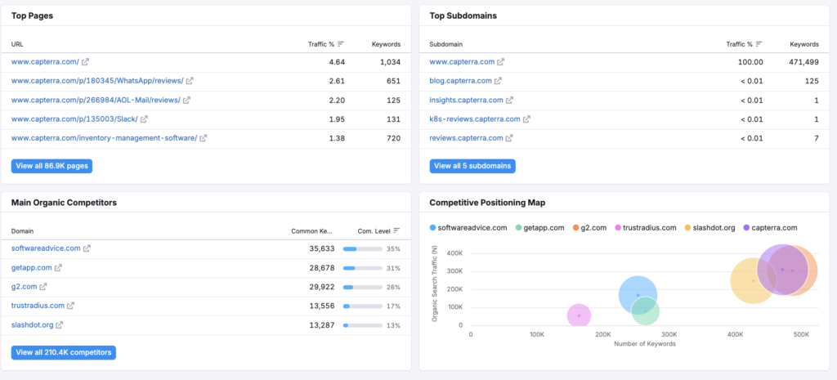Viewport: 837px width, 380px height.
Task: Open external link icon beside slashdot.org competitor
Action: (59, 324)
